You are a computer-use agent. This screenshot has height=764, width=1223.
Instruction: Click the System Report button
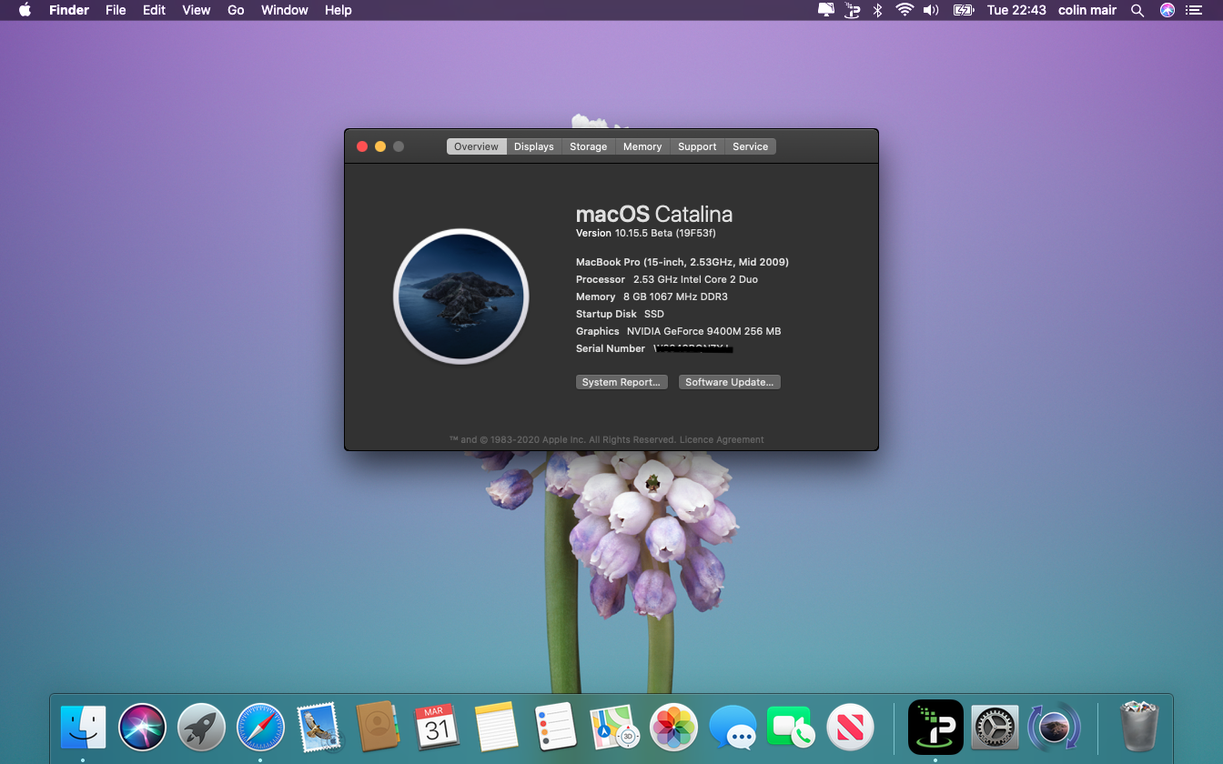click(622, 382)
